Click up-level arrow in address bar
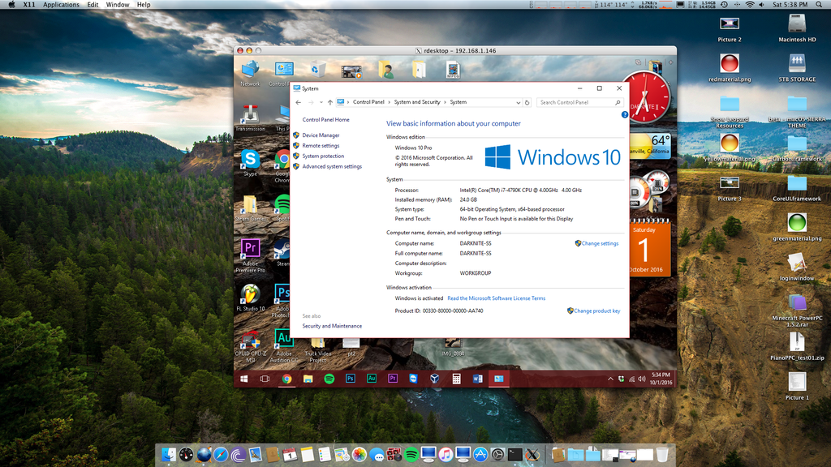The width and height of the screenshot is (831, 467). pos(329,102)
